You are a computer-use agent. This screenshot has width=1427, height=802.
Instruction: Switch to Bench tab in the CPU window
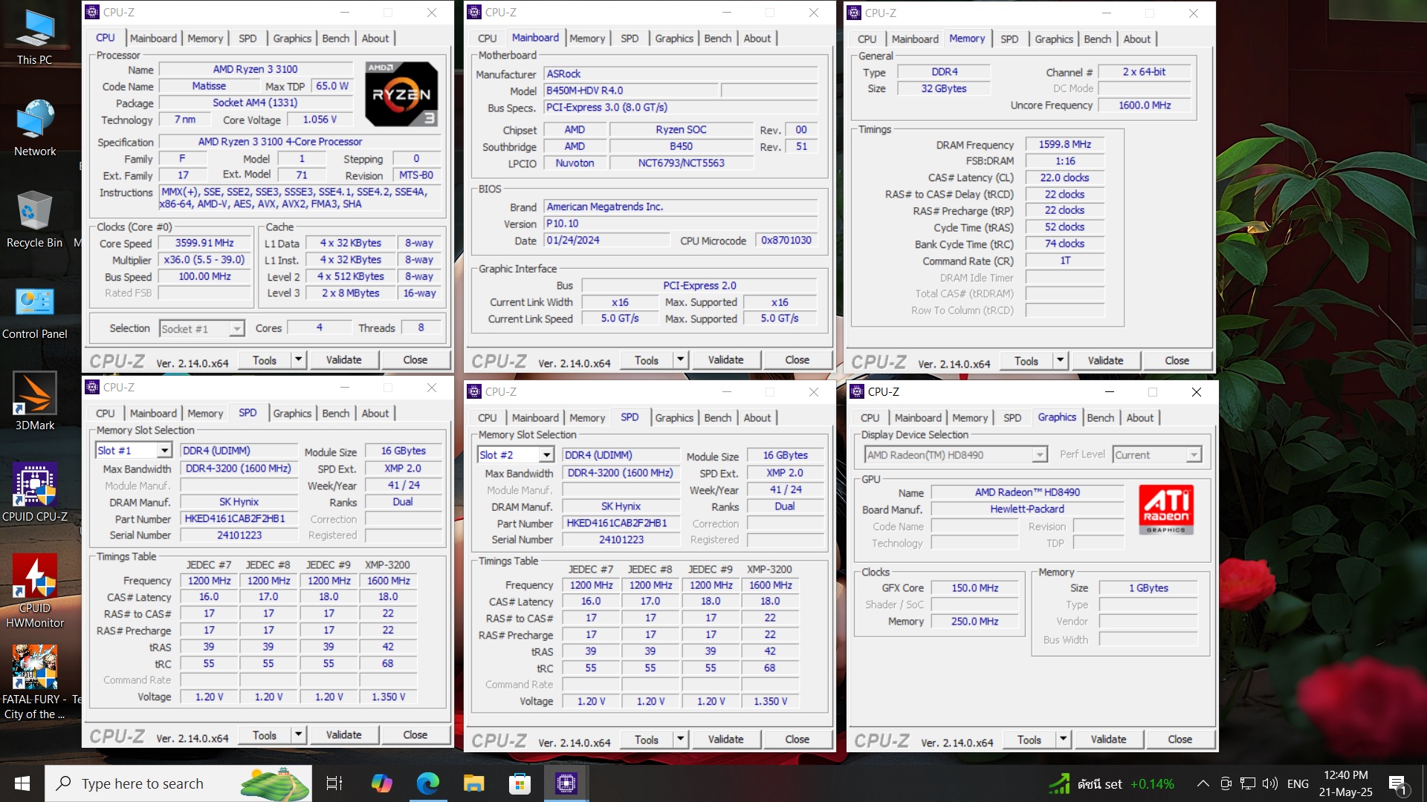(x=336, y=38)
